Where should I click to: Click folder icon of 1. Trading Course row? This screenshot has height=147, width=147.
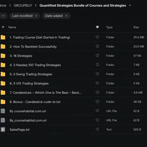[3, 37]
